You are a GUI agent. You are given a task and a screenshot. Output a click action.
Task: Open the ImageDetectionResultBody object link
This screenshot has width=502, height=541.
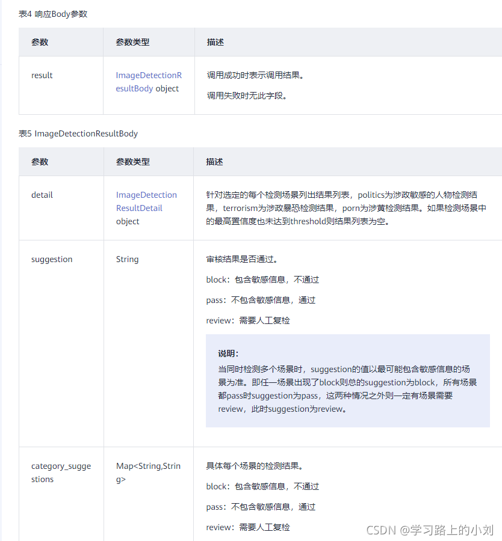(149, 82)
